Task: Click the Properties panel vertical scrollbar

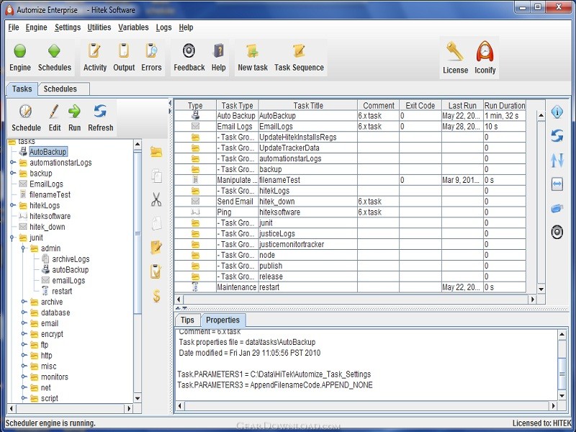Action: coord(562,365)
